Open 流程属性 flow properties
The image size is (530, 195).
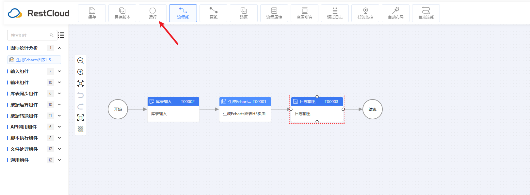[x=274, y=13]
